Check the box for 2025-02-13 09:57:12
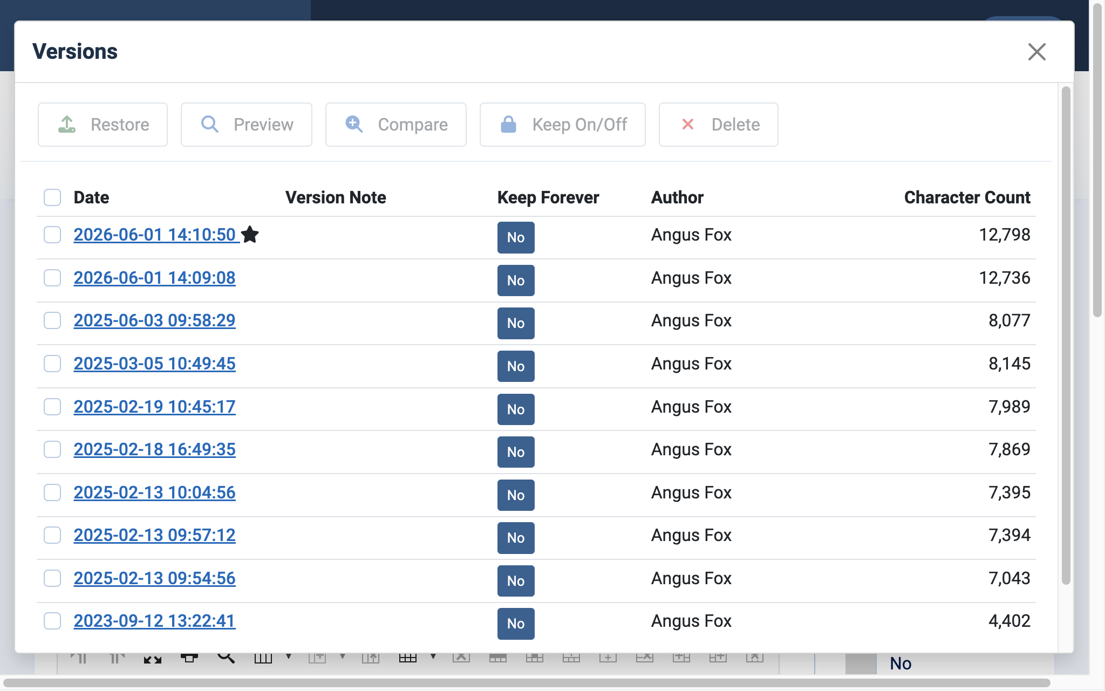Viewport: 1105px width, 691px height. pos(52,535)
